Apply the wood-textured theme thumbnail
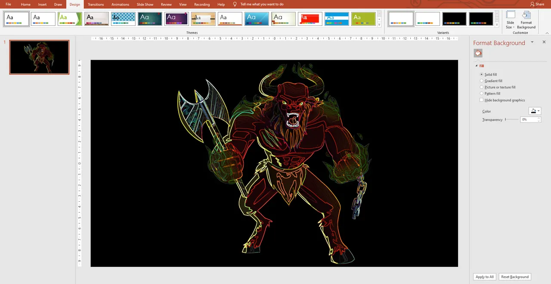This screenshot has height=284, width=551. tap(203, 19)
